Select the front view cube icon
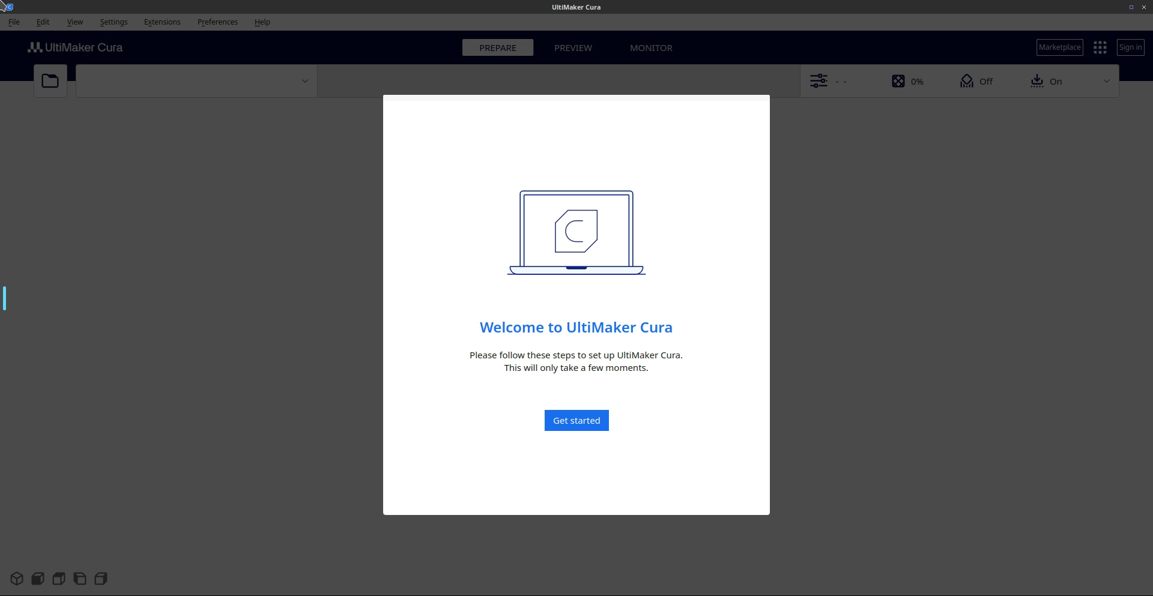 pos(38,579)
